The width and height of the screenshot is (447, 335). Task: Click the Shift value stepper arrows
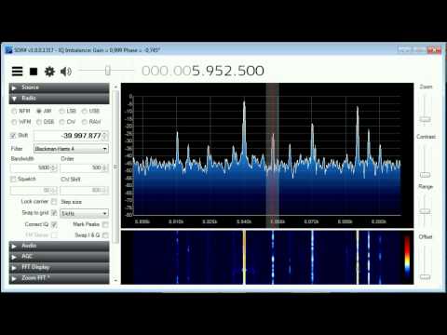click(105, 136)
